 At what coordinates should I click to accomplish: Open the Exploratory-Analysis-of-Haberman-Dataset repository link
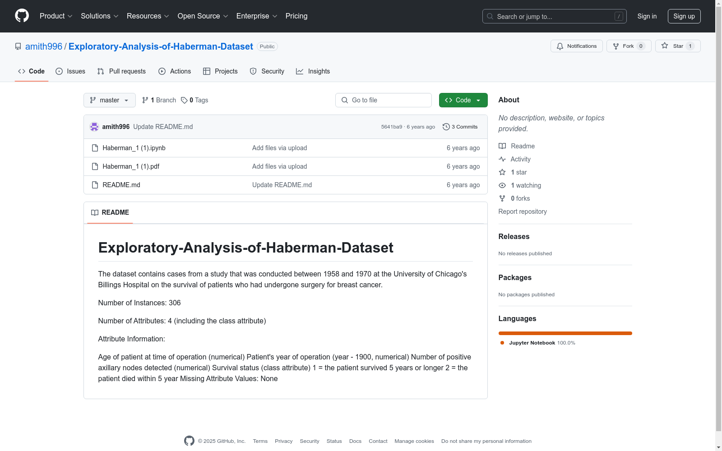coord(161,46)
